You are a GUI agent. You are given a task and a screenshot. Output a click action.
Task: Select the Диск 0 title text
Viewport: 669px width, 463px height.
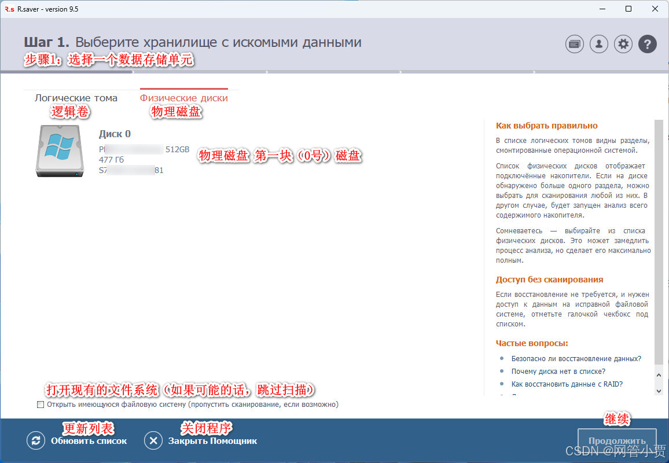coord(115,134)
